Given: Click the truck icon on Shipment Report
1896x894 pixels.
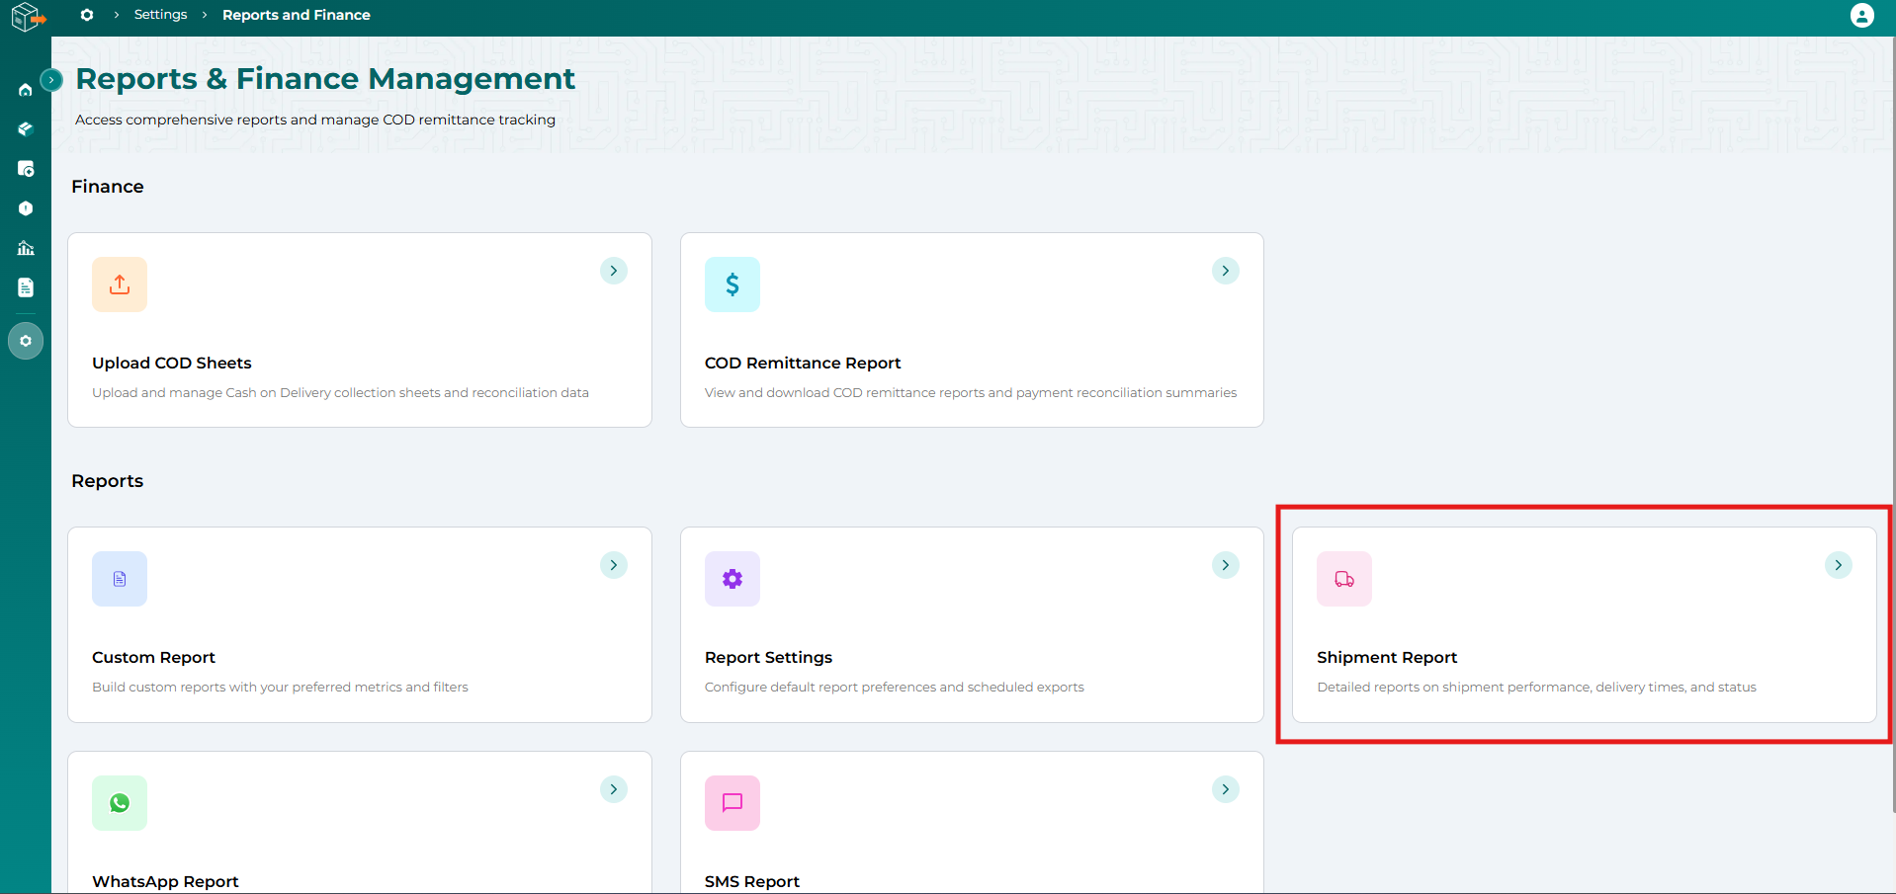Looking at the screenshot, I should pyautogui.click(x=1344, y=579).
